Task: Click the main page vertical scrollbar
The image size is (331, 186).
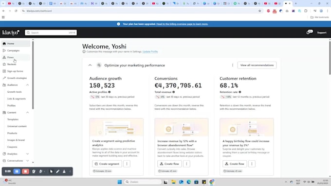Action: [330, 58]
